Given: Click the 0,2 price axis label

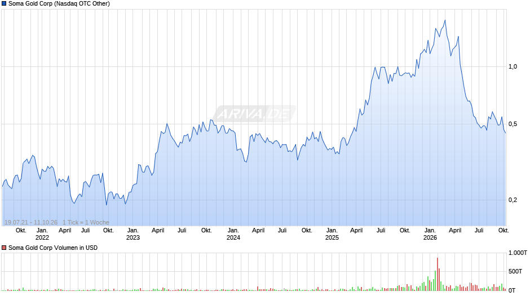Looking at the screenshot, I should (513, 200).
